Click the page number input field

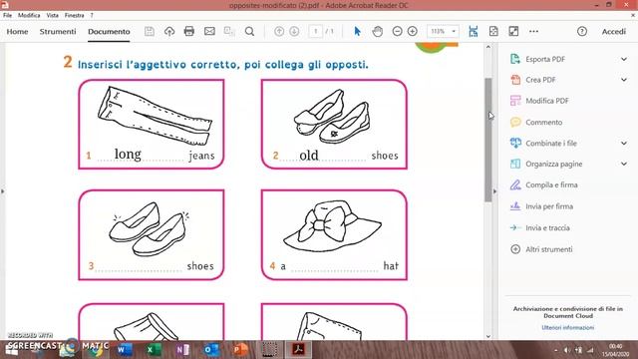coord(315,31)
